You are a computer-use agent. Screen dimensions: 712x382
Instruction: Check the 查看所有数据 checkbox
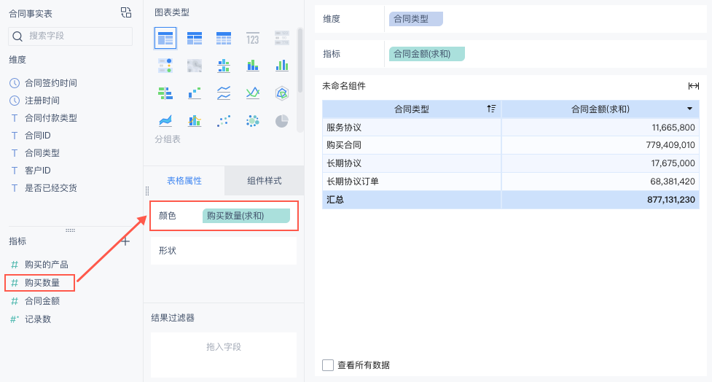point(328,365)
